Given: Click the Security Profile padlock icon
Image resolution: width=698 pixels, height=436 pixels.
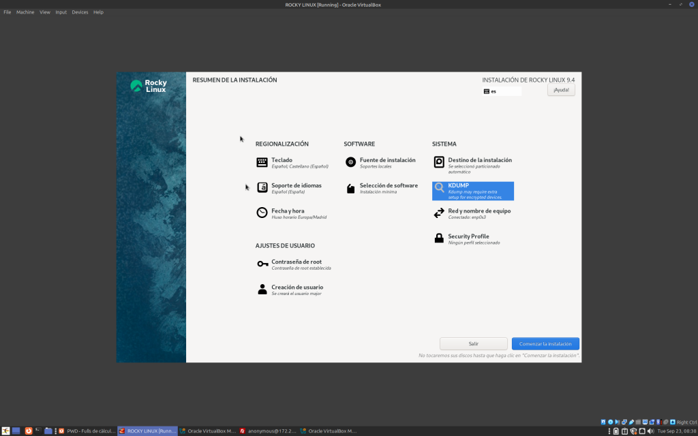Looking at the screenshot, I should click(439, 238).
